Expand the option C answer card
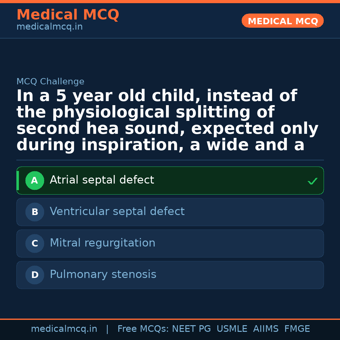Image resolution: width=340 pixels, height=340 pixels. 170,243
